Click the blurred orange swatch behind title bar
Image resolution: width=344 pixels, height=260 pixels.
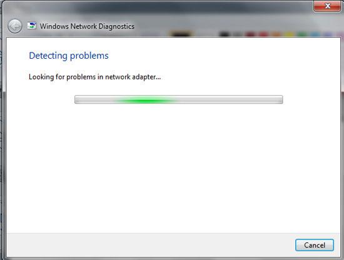[x=276, y=34]
